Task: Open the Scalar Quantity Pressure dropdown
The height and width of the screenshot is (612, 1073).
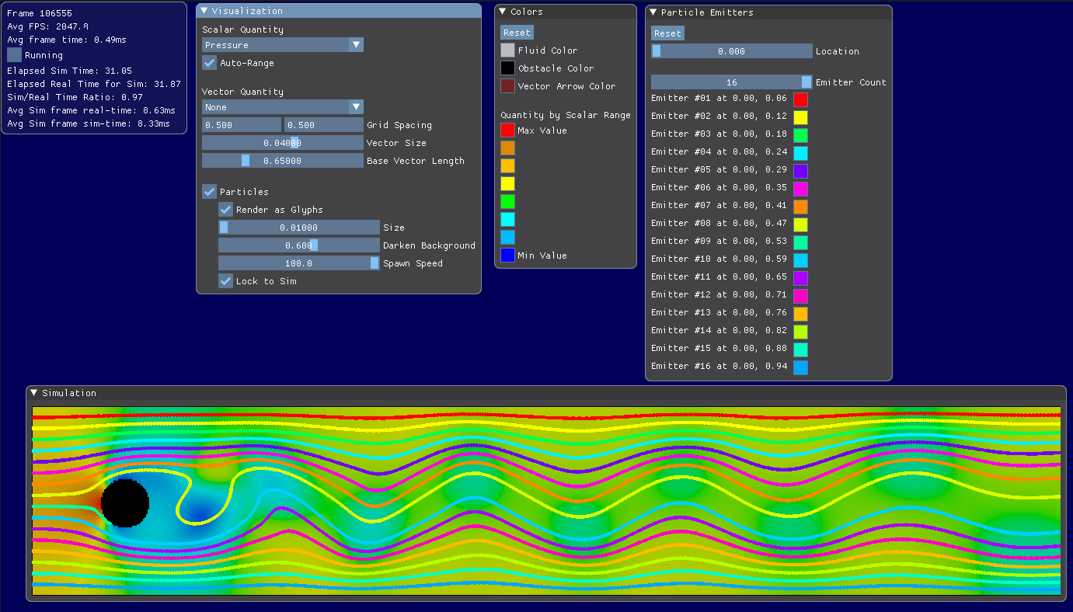Action: pos(282,45)
